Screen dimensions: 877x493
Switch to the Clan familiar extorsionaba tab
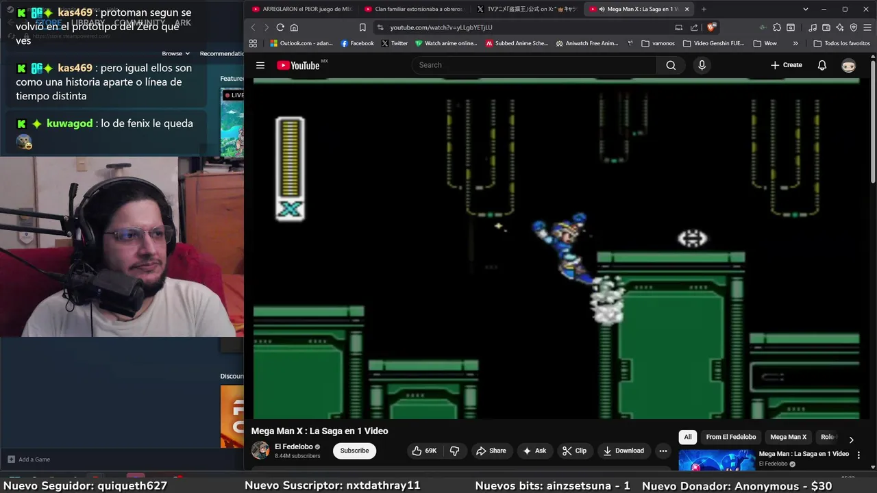(413, 9)
